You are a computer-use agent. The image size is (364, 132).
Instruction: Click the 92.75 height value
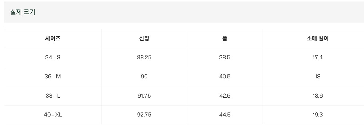click(x=144, y=115)
